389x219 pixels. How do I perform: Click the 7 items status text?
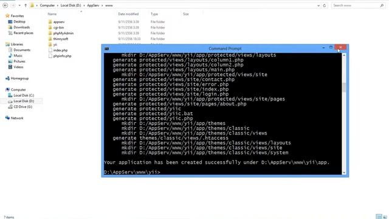tap(9, 217)
